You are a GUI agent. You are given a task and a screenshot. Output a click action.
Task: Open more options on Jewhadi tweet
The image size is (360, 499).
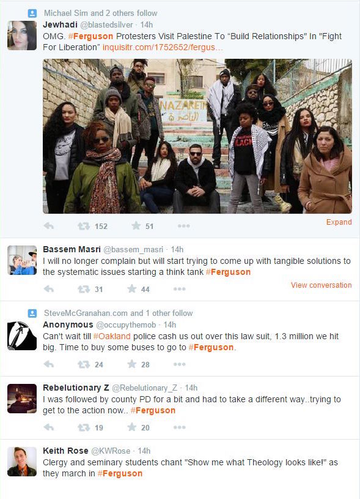tap(183, 226)
